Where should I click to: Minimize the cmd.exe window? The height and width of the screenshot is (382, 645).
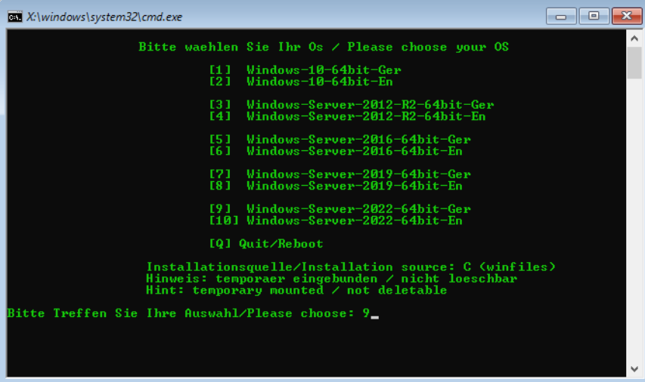click(561, 17)
